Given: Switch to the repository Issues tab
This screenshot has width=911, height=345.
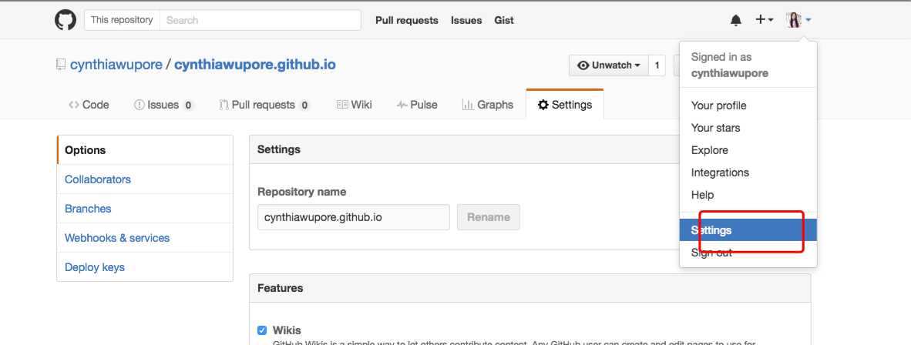Looking at the screenshot, I should coord(164,106).
